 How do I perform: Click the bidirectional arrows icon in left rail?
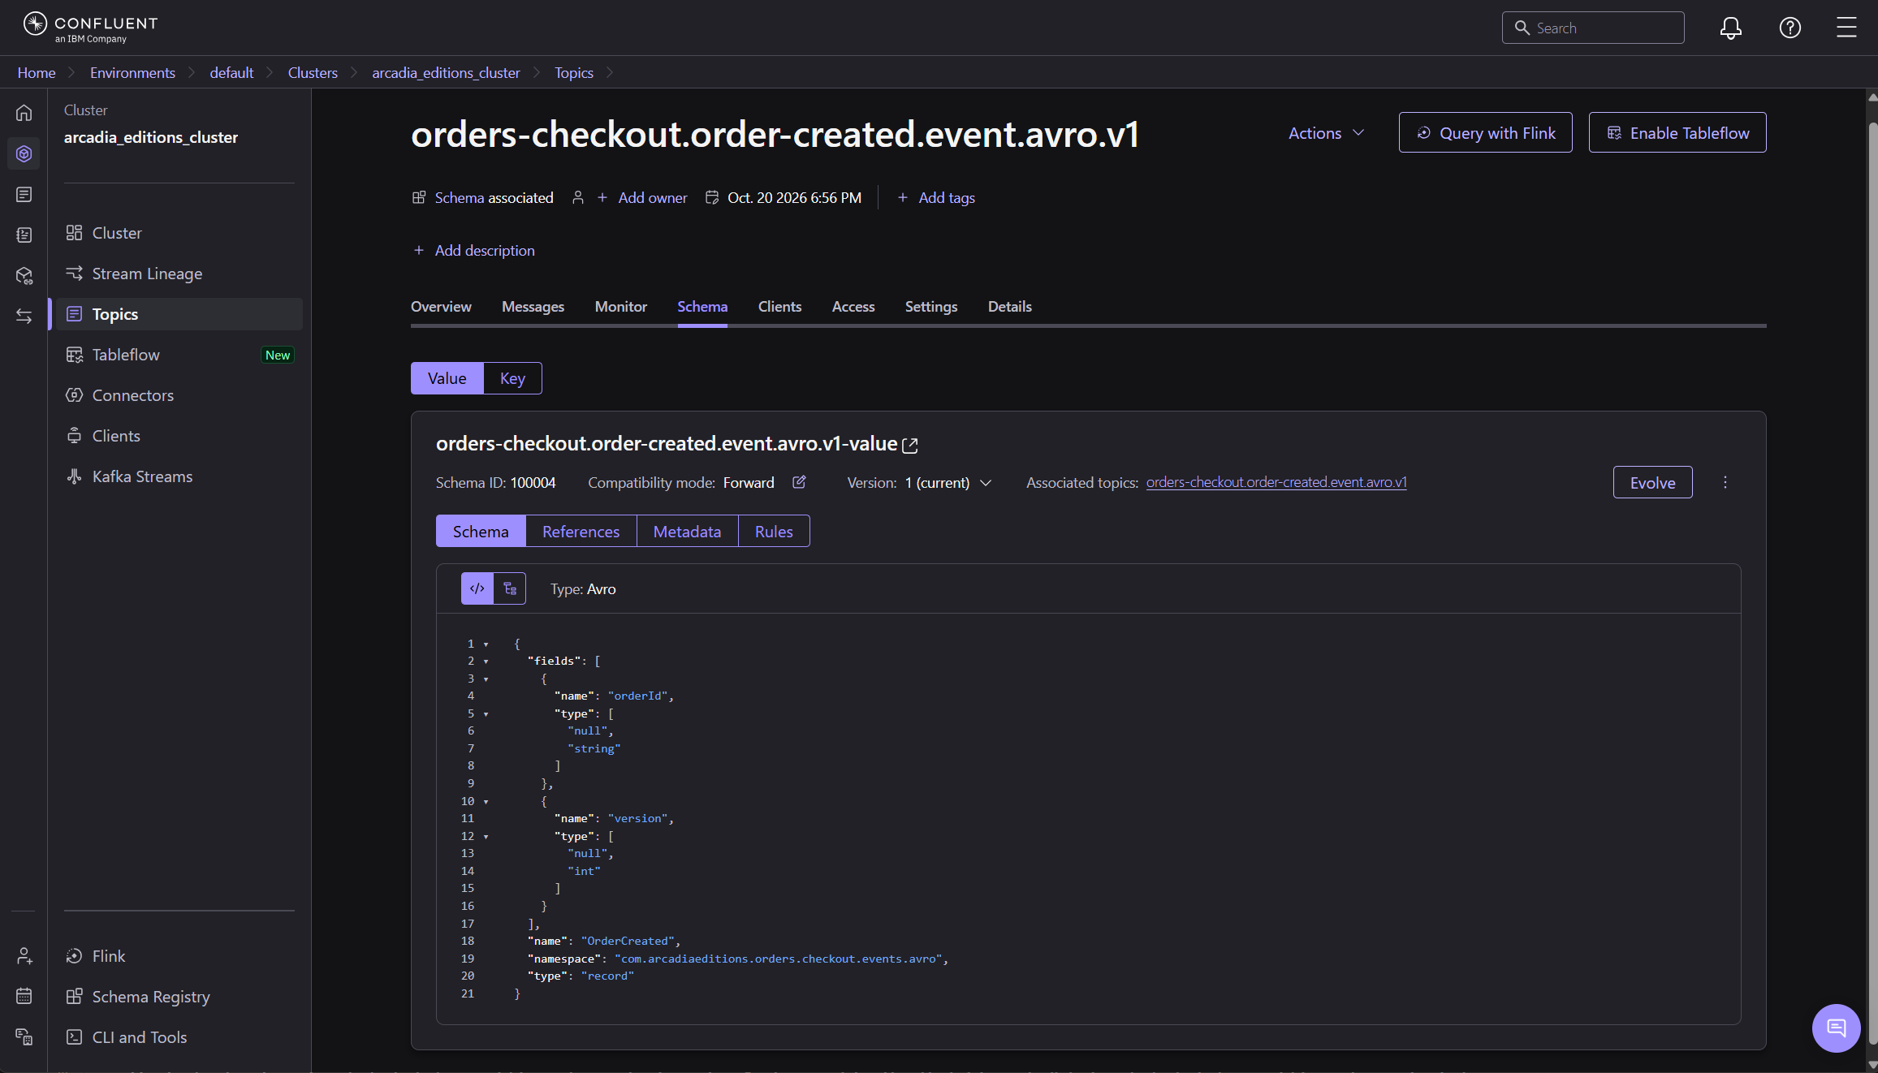pyautogui.click(x=24, y=316)
